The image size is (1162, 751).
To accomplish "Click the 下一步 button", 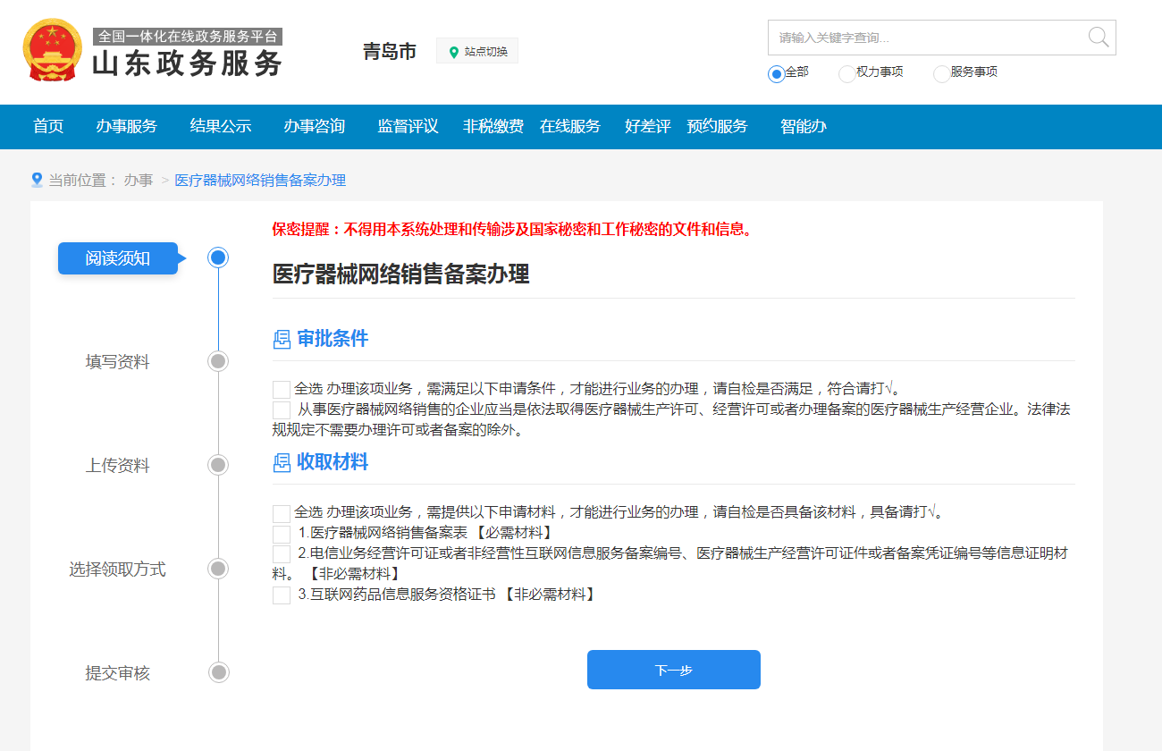I will tap(673, 669).
